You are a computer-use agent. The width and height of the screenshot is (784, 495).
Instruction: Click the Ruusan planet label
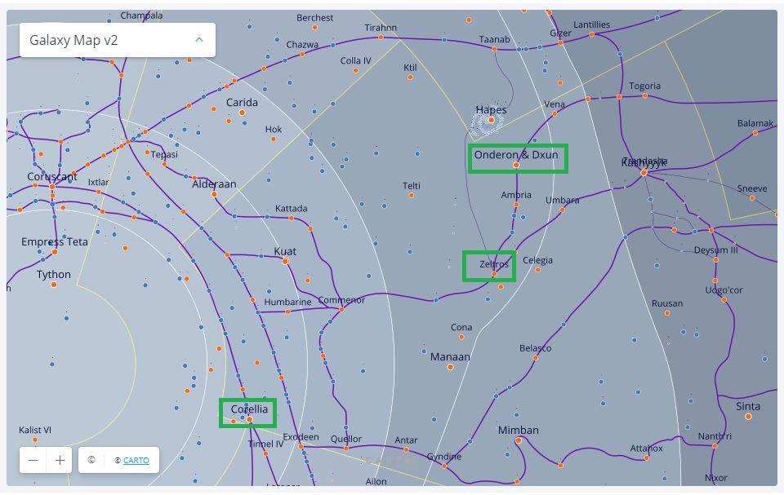click(667, 303)
